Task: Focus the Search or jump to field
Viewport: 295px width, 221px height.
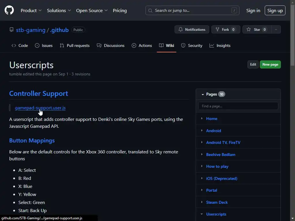Action: click(192, 11)
